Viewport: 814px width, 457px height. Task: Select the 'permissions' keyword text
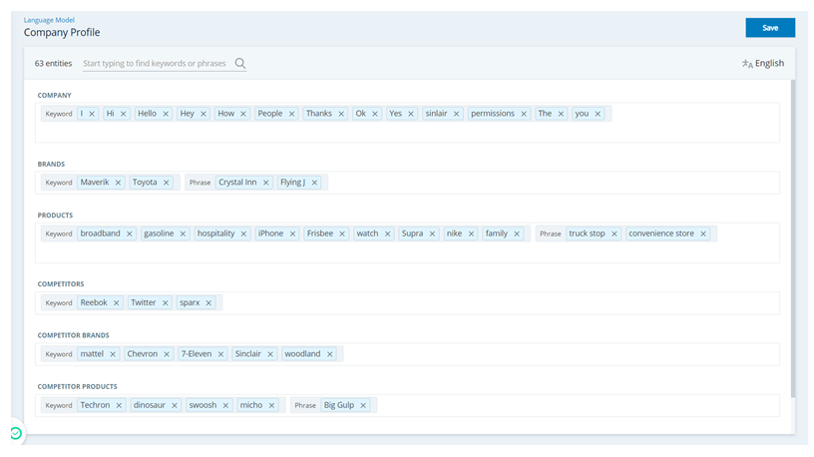(493, 113)
